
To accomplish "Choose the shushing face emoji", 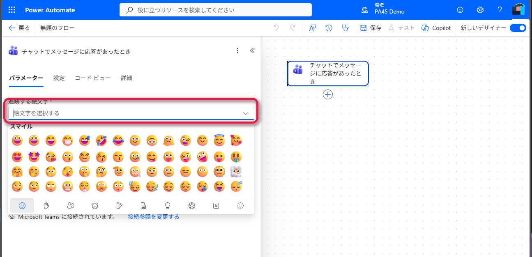I will coord(85,171).
